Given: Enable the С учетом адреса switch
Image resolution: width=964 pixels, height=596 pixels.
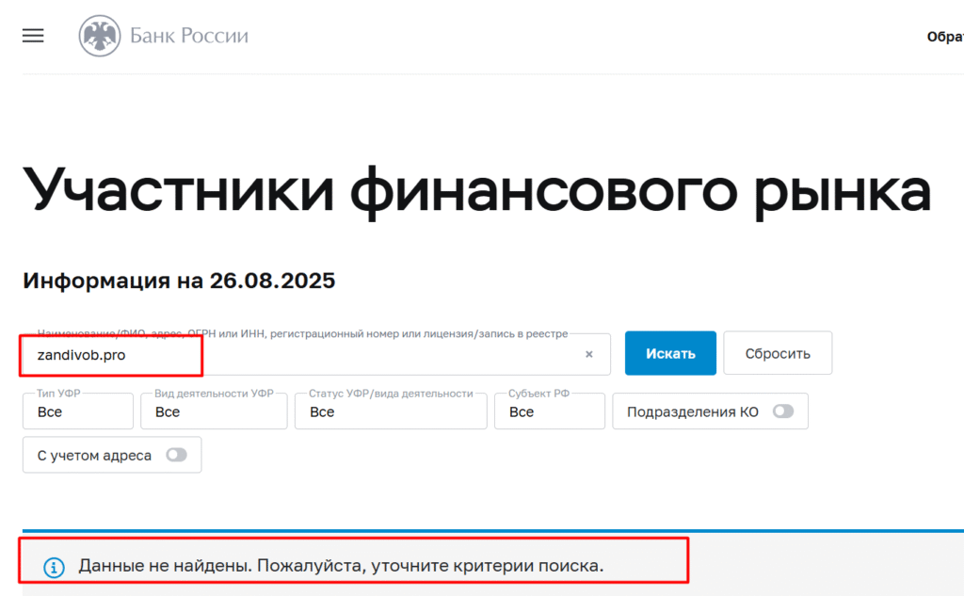Looking at the screenshot, I should pyautogui.click(x=176, y=455).
